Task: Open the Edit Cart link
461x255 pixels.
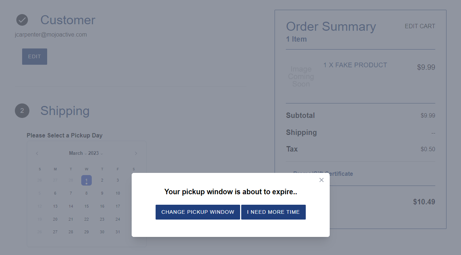Action: [x=420, y=26]
